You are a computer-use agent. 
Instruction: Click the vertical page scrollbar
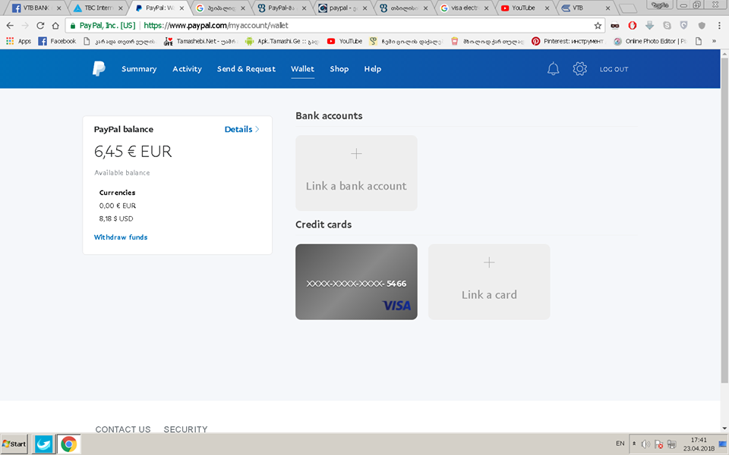[724, 221]
